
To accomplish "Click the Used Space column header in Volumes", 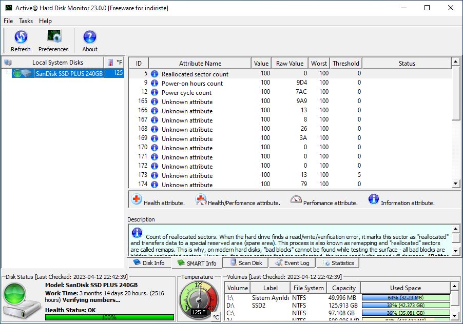I will click(406, 288).
